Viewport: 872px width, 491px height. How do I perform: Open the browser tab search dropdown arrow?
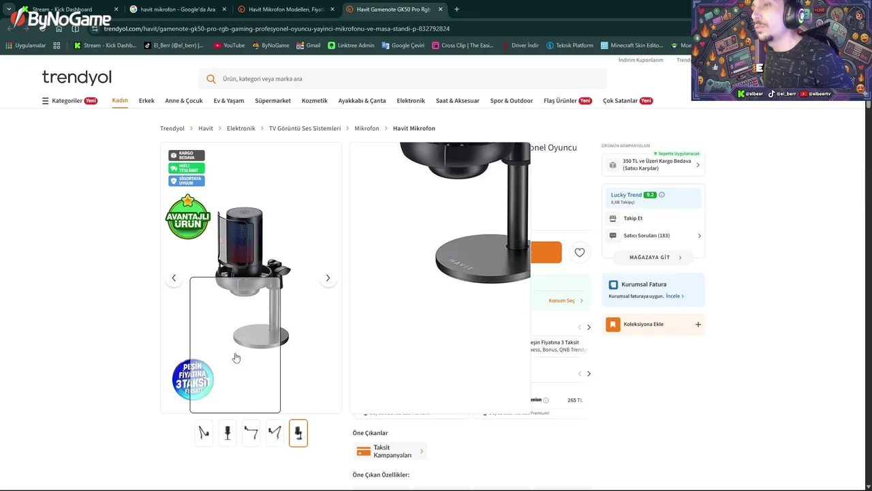8,10
